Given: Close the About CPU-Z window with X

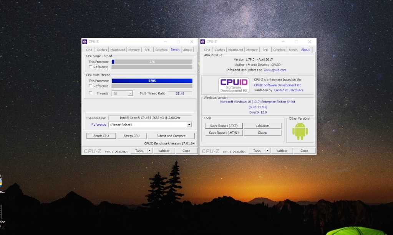Looking at the screenshot, I should point(310,42).
